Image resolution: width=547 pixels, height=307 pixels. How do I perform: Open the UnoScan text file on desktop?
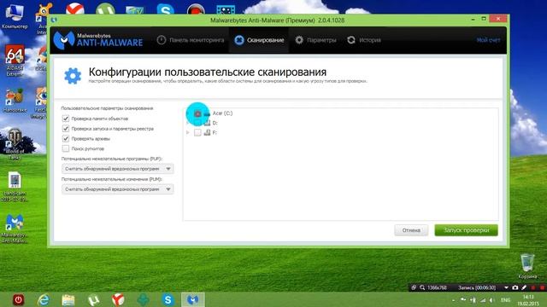coord(15,187)
